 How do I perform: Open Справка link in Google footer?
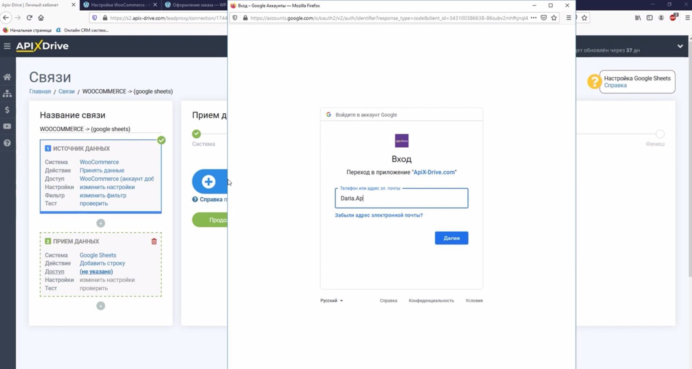point(388,301)
